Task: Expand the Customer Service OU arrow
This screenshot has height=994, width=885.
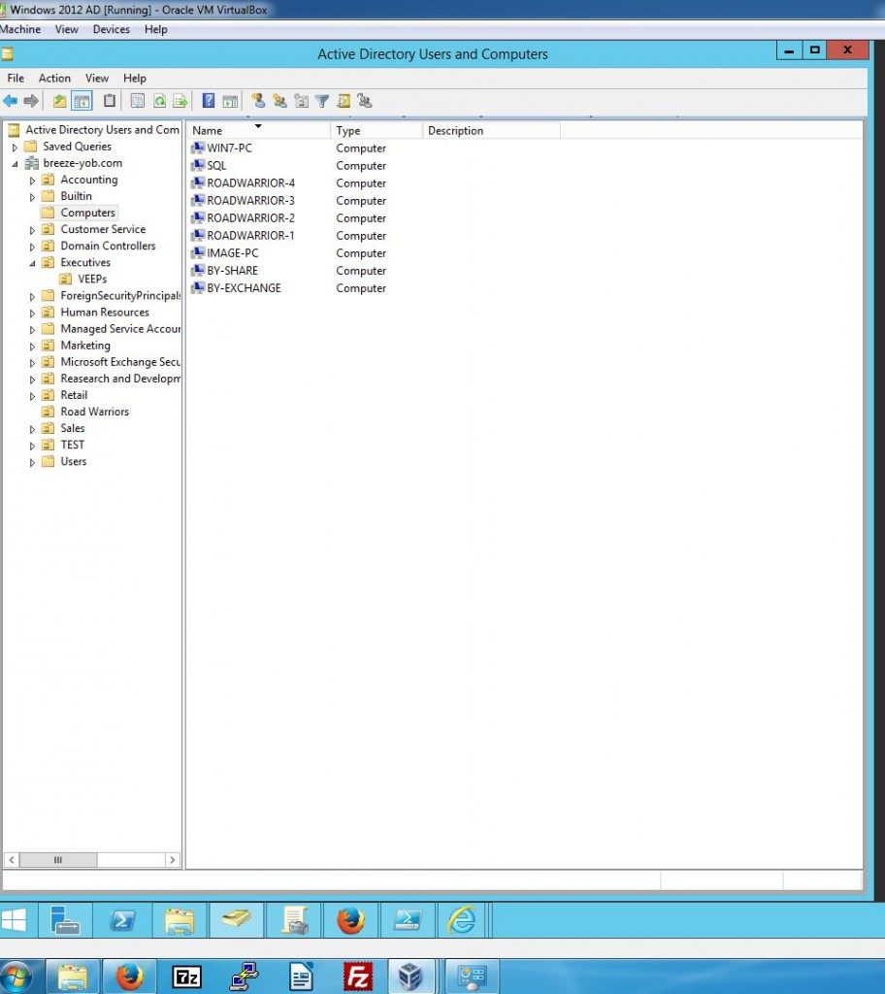Action: click(32, 230)
